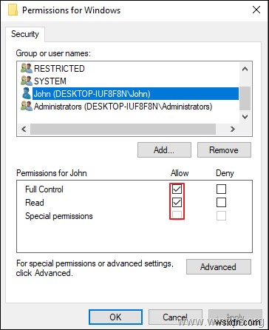Click the user list scroll-down arrow
The image size is (269, 330).
pyautogui.click(x=245, y=117)
